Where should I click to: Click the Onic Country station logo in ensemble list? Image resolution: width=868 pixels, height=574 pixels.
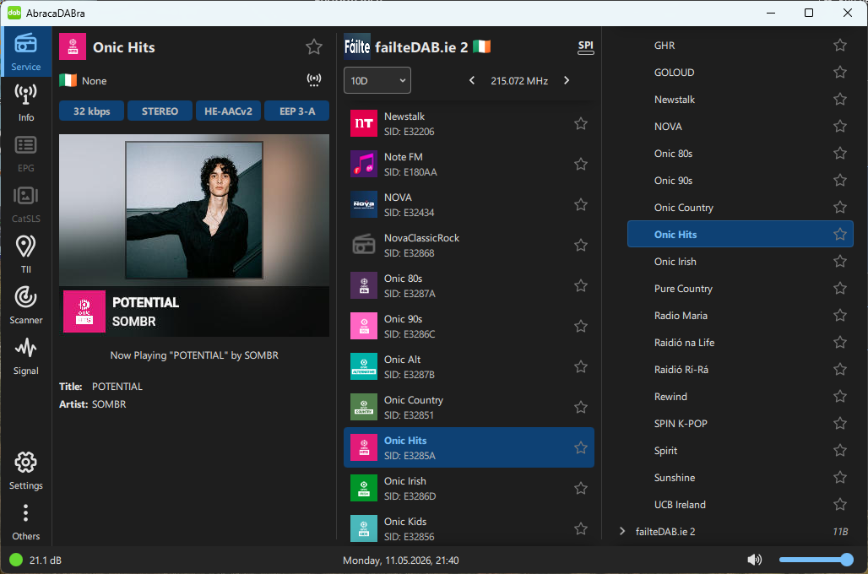(364, 407)
